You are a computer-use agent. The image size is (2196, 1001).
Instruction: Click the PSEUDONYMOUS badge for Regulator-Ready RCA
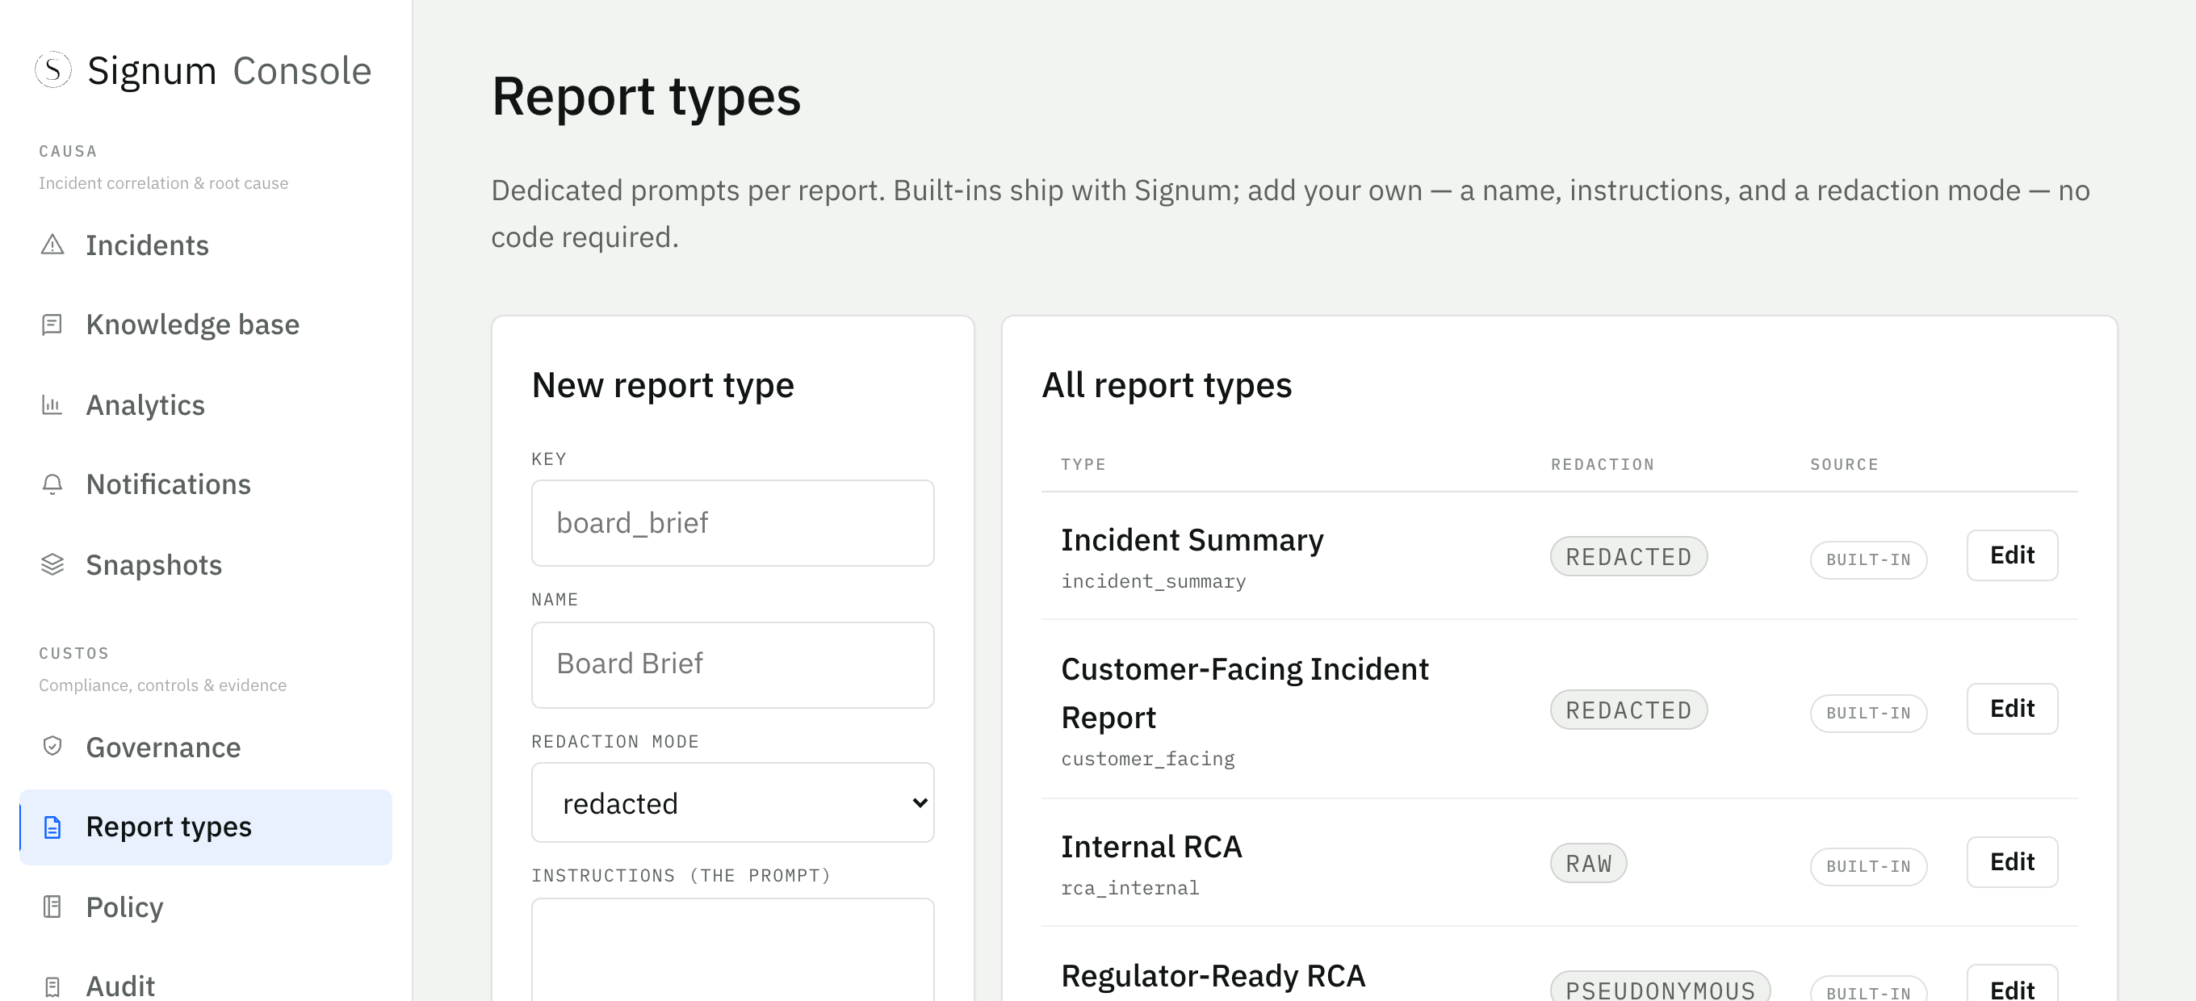(x=1660, y=987)
